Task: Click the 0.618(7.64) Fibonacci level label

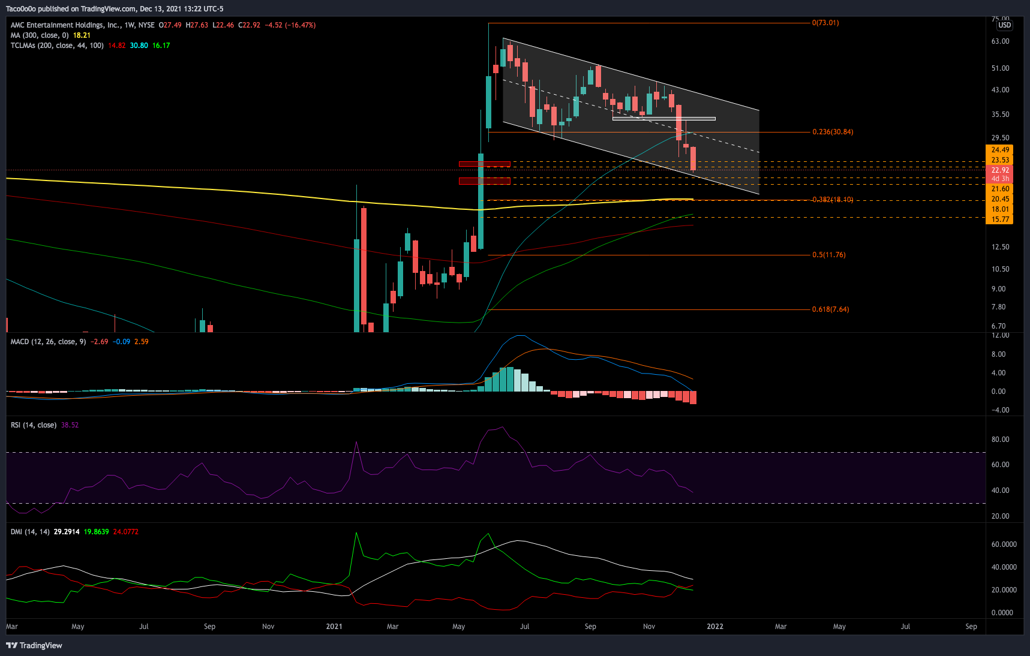Action: (x=831, y=309)
